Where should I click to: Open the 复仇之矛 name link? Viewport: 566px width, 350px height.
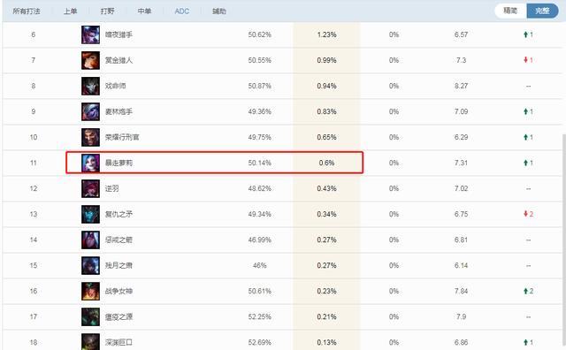[x=119, y=214]
